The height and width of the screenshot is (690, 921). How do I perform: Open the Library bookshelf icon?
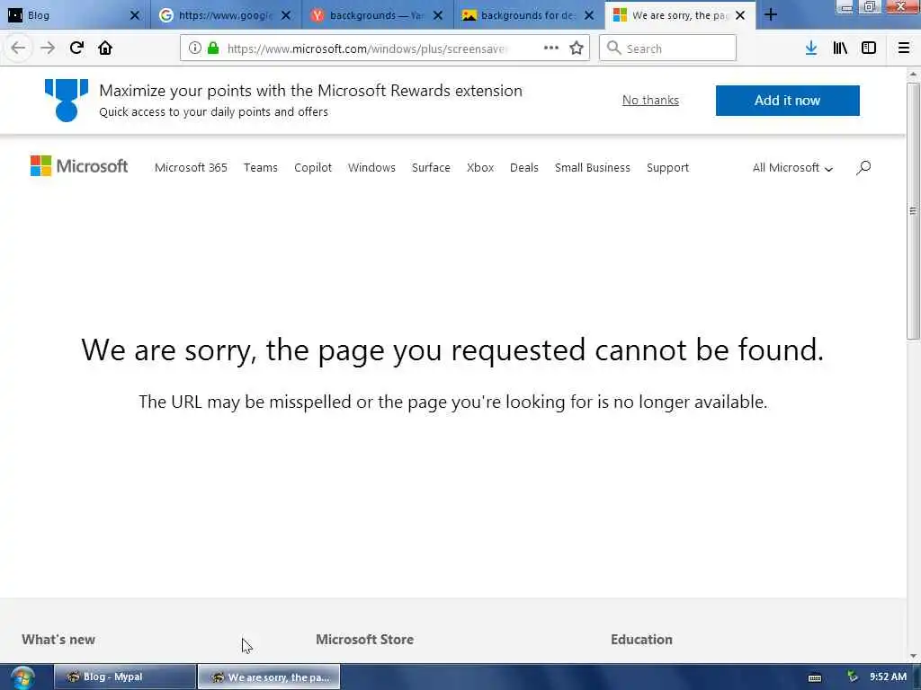[840, 49]
